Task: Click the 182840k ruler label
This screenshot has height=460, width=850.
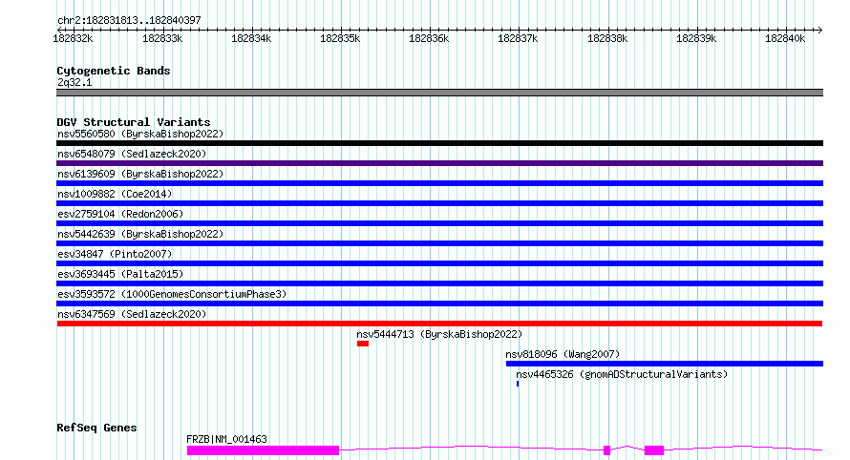Action: pos(785,38)
